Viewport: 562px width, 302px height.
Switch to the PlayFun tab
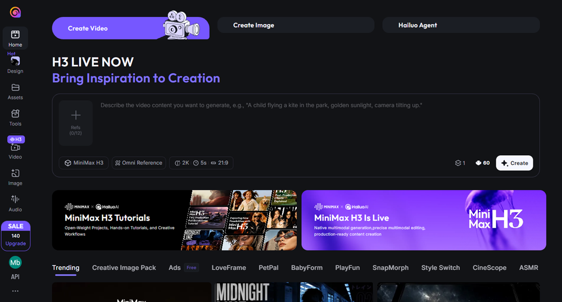(x=347, y=268)
